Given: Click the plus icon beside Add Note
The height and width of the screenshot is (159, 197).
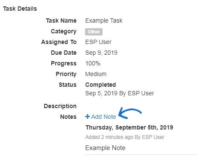Looking at the screenshot, I should (88, 117).
